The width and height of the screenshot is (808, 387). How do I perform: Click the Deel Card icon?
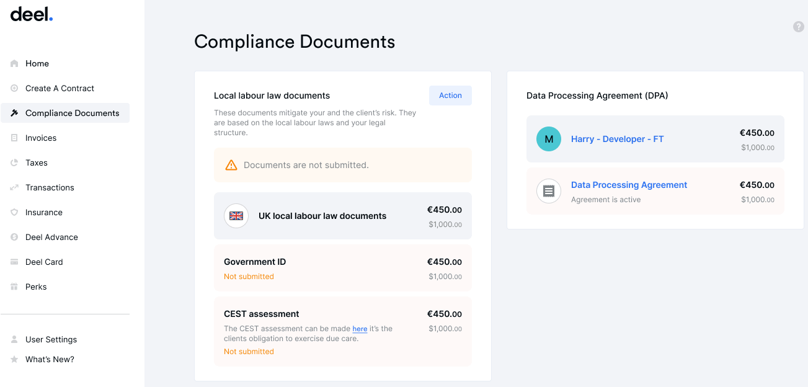14,262
